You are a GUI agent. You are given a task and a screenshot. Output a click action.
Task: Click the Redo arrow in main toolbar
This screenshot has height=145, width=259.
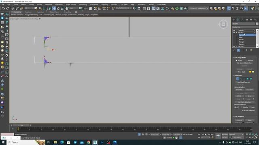click(x=8, y=8)
